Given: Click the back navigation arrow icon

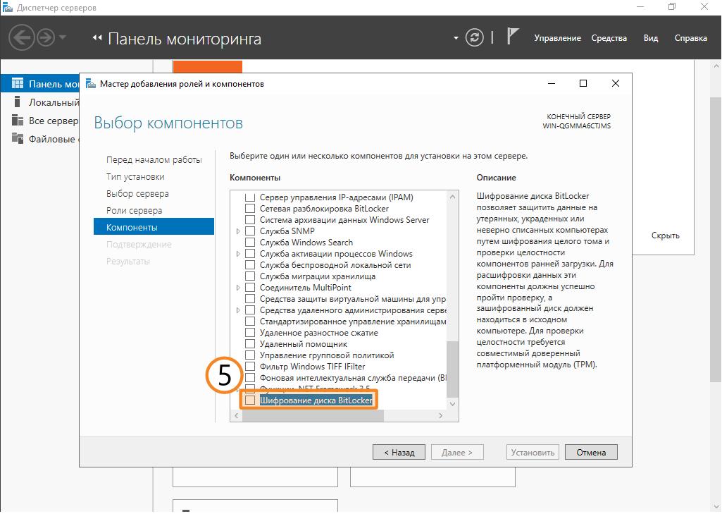Looking at the screenshot, I should click(22, 37).
